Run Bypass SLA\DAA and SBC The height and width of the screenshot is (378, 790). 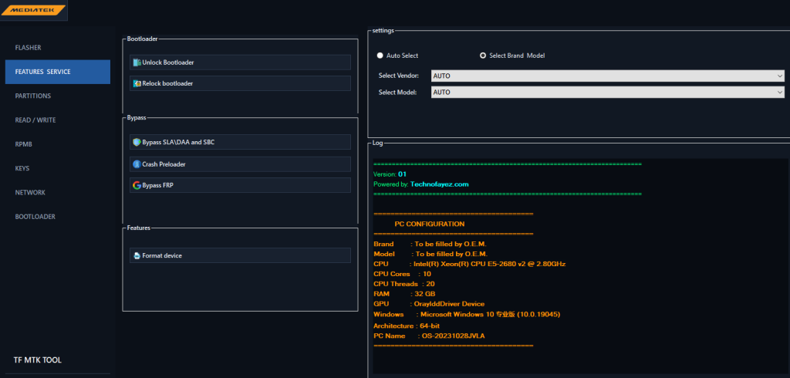pos(240,142)
